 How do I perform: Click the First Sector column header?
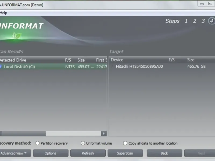pos(101,60)
